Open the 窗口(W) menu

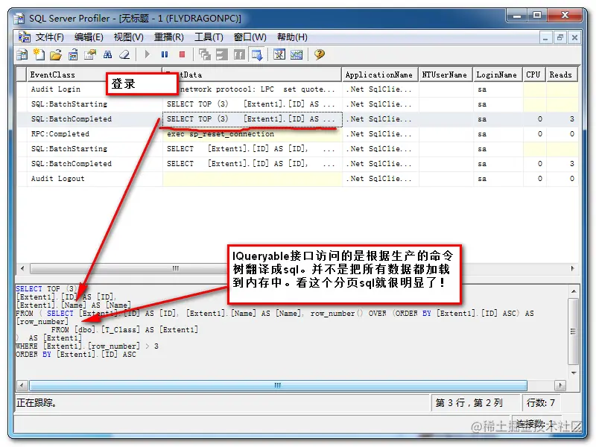[x=250, y=37]
